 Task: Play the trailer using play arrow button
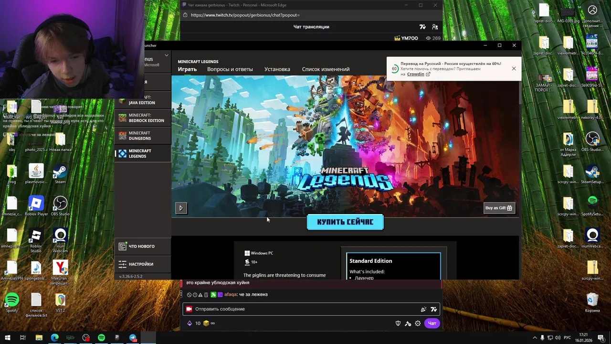point(181,208)
